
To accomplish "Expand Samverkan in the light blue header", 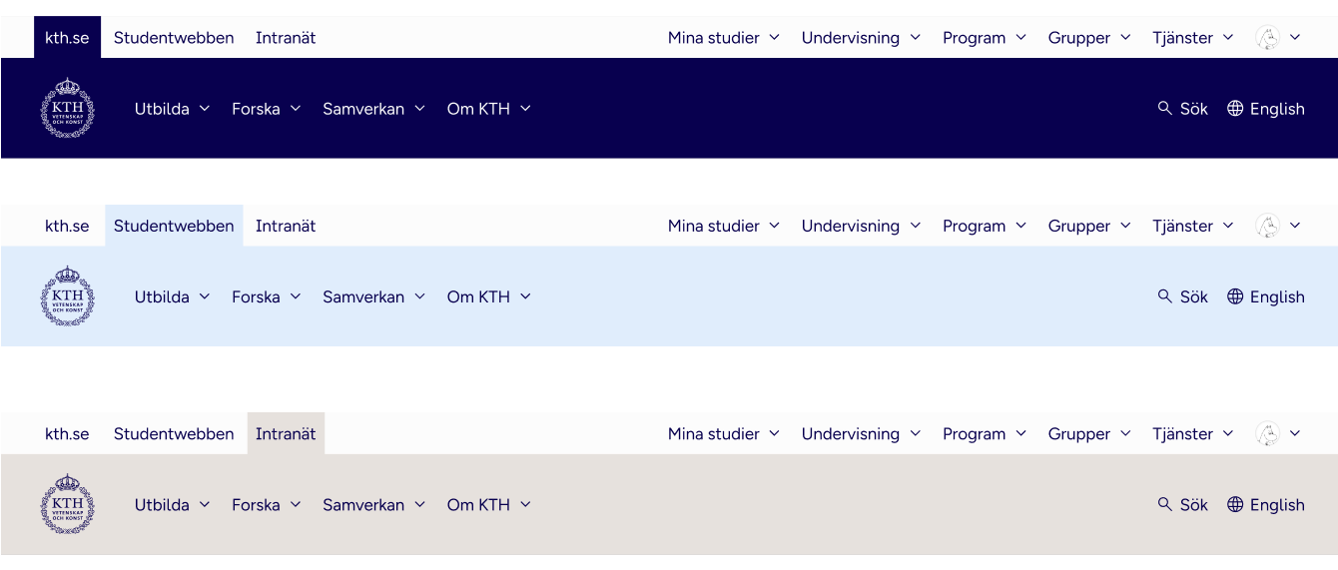I will coord(373,297).
